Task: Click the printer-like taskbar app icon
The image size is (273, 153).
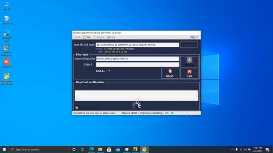Action: [x=127, y=149]
